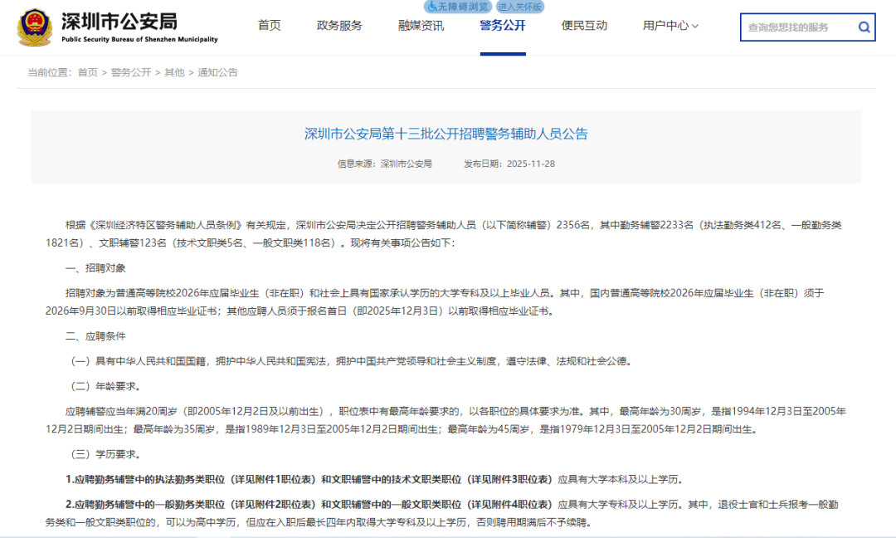
Task: Click the search magnifier icon
Action: 864,27
